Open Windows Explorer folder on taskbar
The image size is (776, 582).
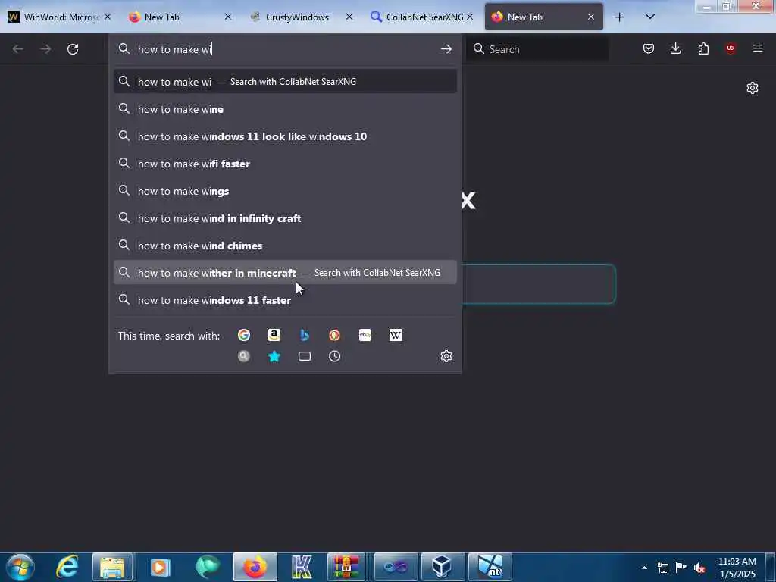112,567
